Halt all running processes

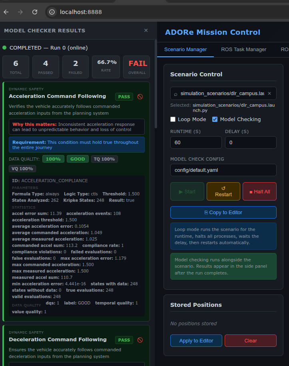point(259,191)
